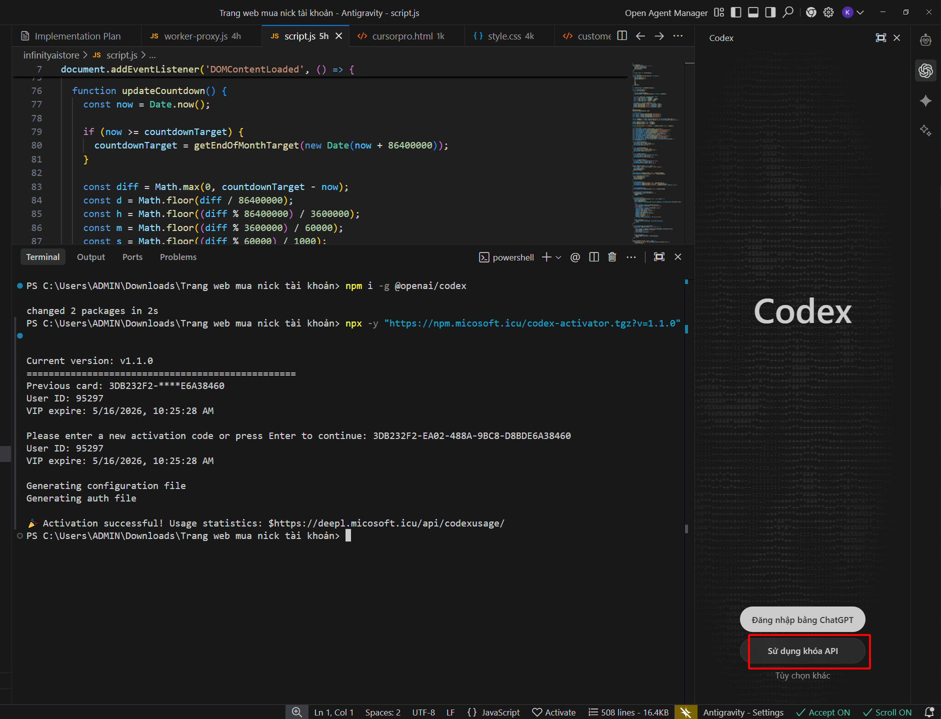Click Sử dụng khóa API button
Image resolution: width=941 pixels, height=719 pixels.
pyautogui.click(x=802, y=651)
